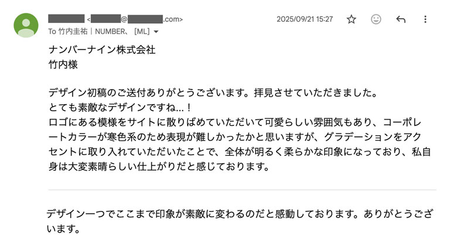Viewport: 469px width, 246px height.
Task: Click the [ML] recipient label
Action: click(x=142, y=31)
